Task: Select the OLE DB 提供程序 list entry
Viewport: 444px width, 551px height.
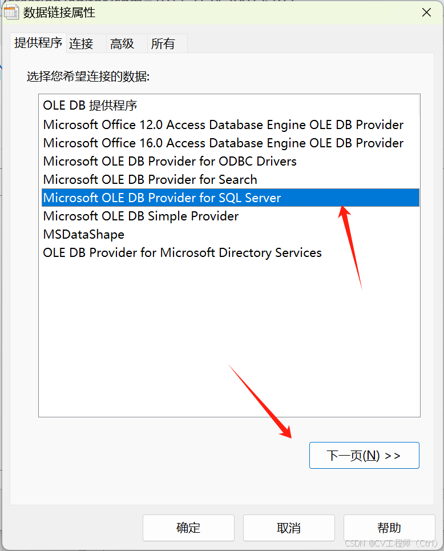Action: 90,106
